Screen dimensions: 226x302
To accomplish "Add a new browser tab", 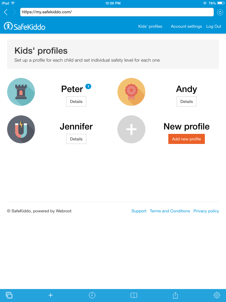I will (51, 295).
